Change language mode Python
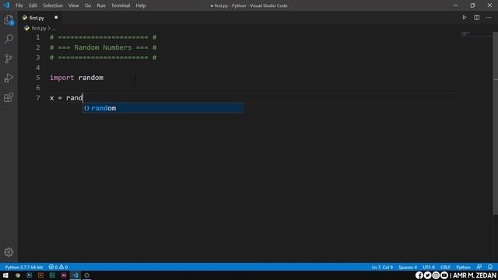This screenshot has height=280, width=498. tap(463, 267)
